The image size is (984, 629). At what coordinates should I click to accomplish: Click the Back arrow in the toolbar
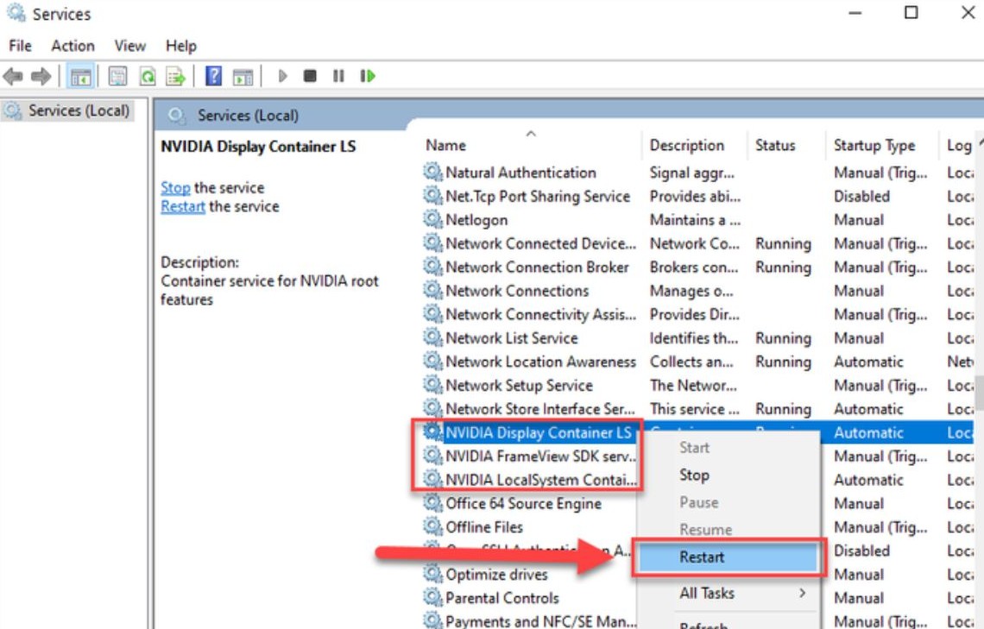pyautogui.click(x=13, y=77)
